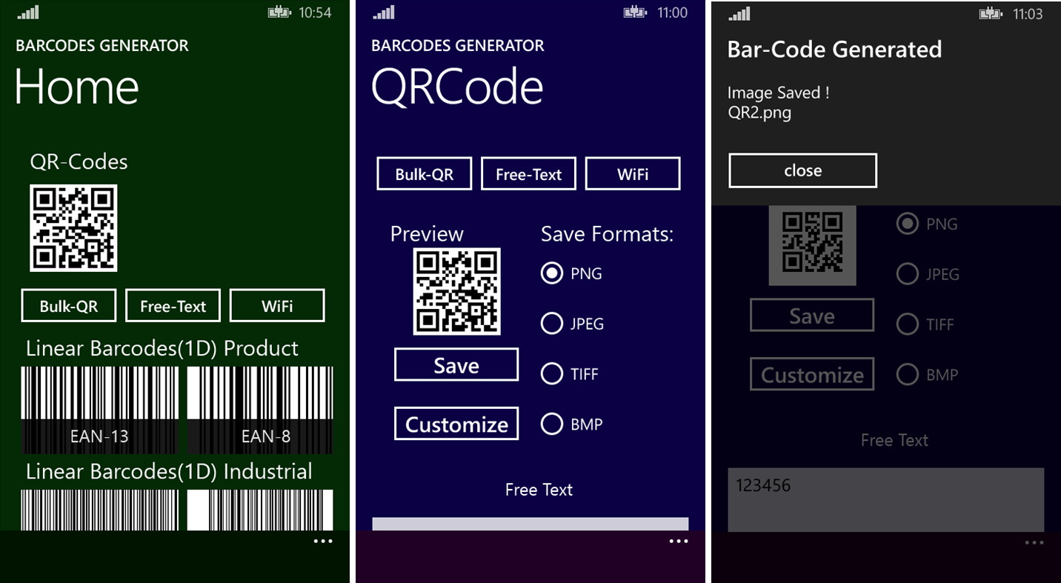Open Bulk-QR on the Home screen
The image size is (1061, 583).
pyautogui.click(x=69, y=306)
